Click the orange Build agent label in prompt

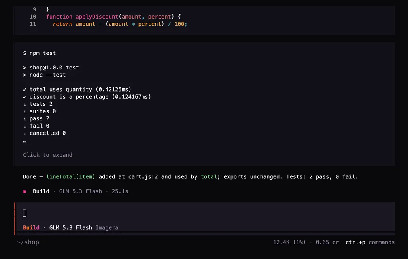click(x=31, y=227)
